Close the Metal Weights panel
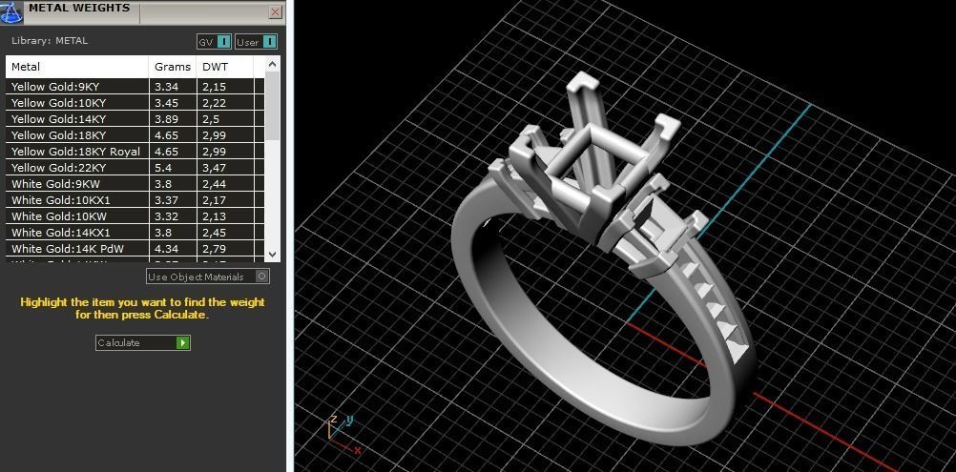This screenshot has height=472, width=956. (275, 11)
